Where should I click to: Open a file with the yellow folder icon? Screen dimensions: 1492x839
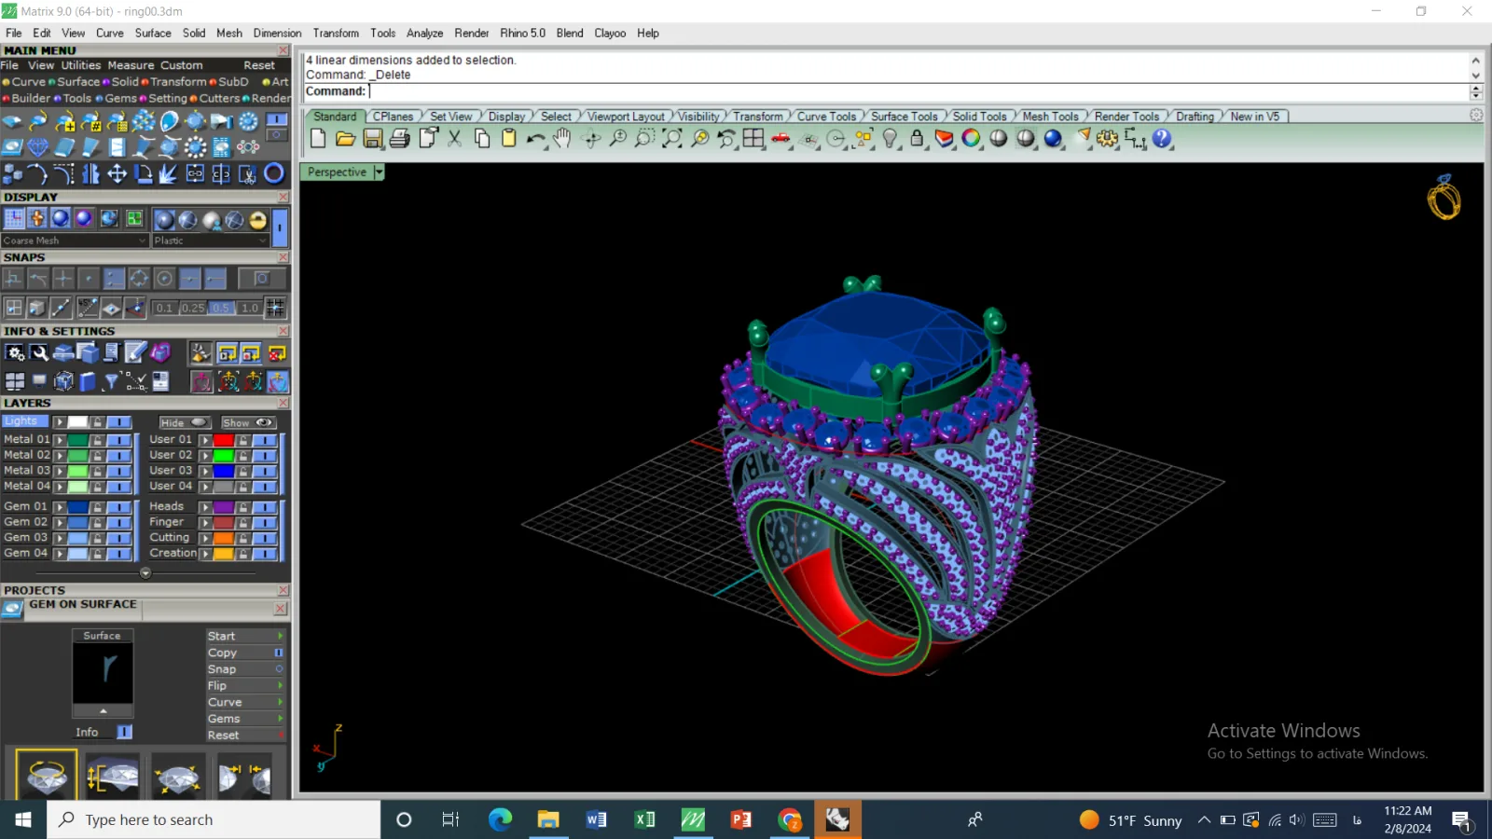tap(345, 139)
